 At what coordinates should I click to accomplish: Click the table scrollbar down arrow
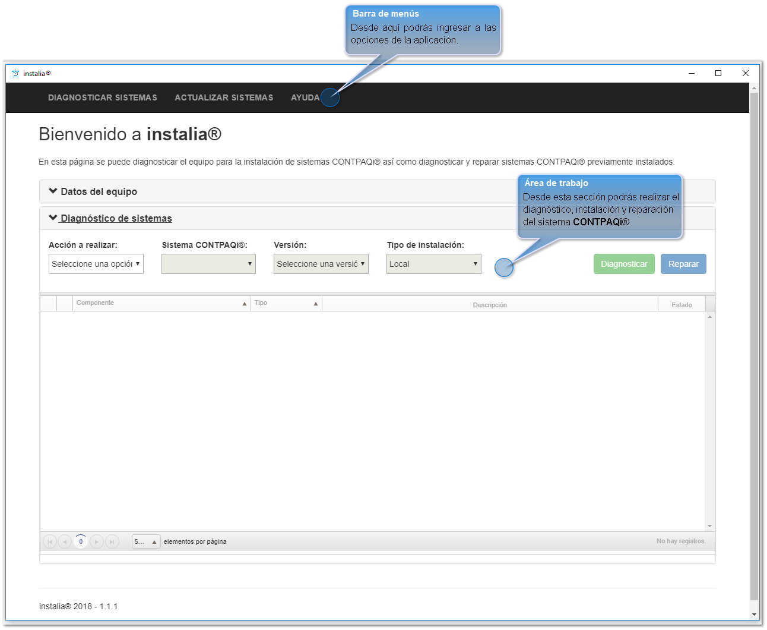pyautogui.click(x=709, y=526)
